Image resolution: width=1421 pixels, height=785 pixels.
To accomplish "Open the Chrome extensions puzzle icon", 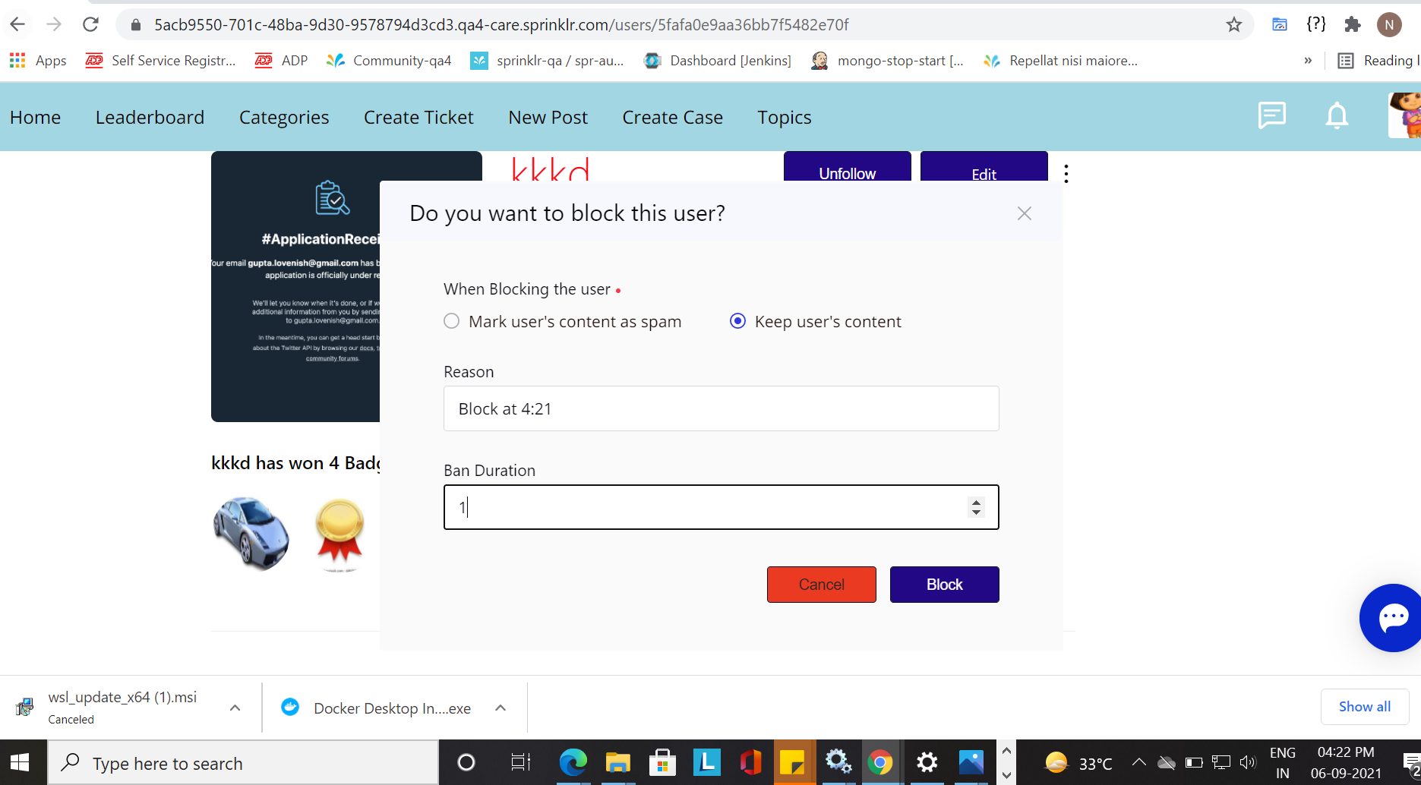I will pos(1352,25).
